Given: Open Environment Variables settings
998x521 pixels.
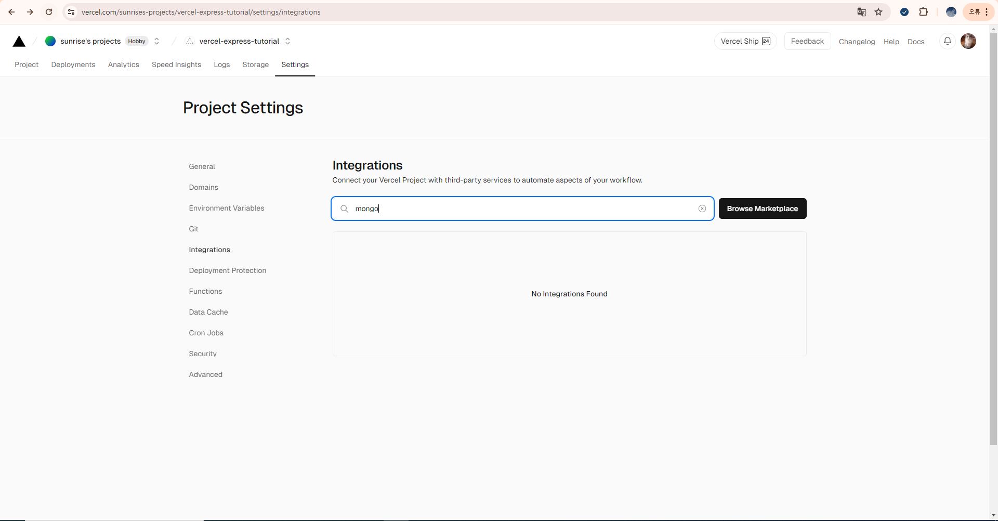Looking at the screenshot, I should [227, 208].
